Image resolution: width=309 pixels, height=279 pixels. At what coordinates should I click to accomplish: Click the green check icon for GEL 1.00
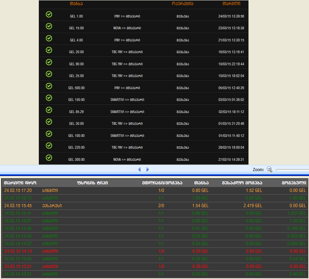(49, 14)
